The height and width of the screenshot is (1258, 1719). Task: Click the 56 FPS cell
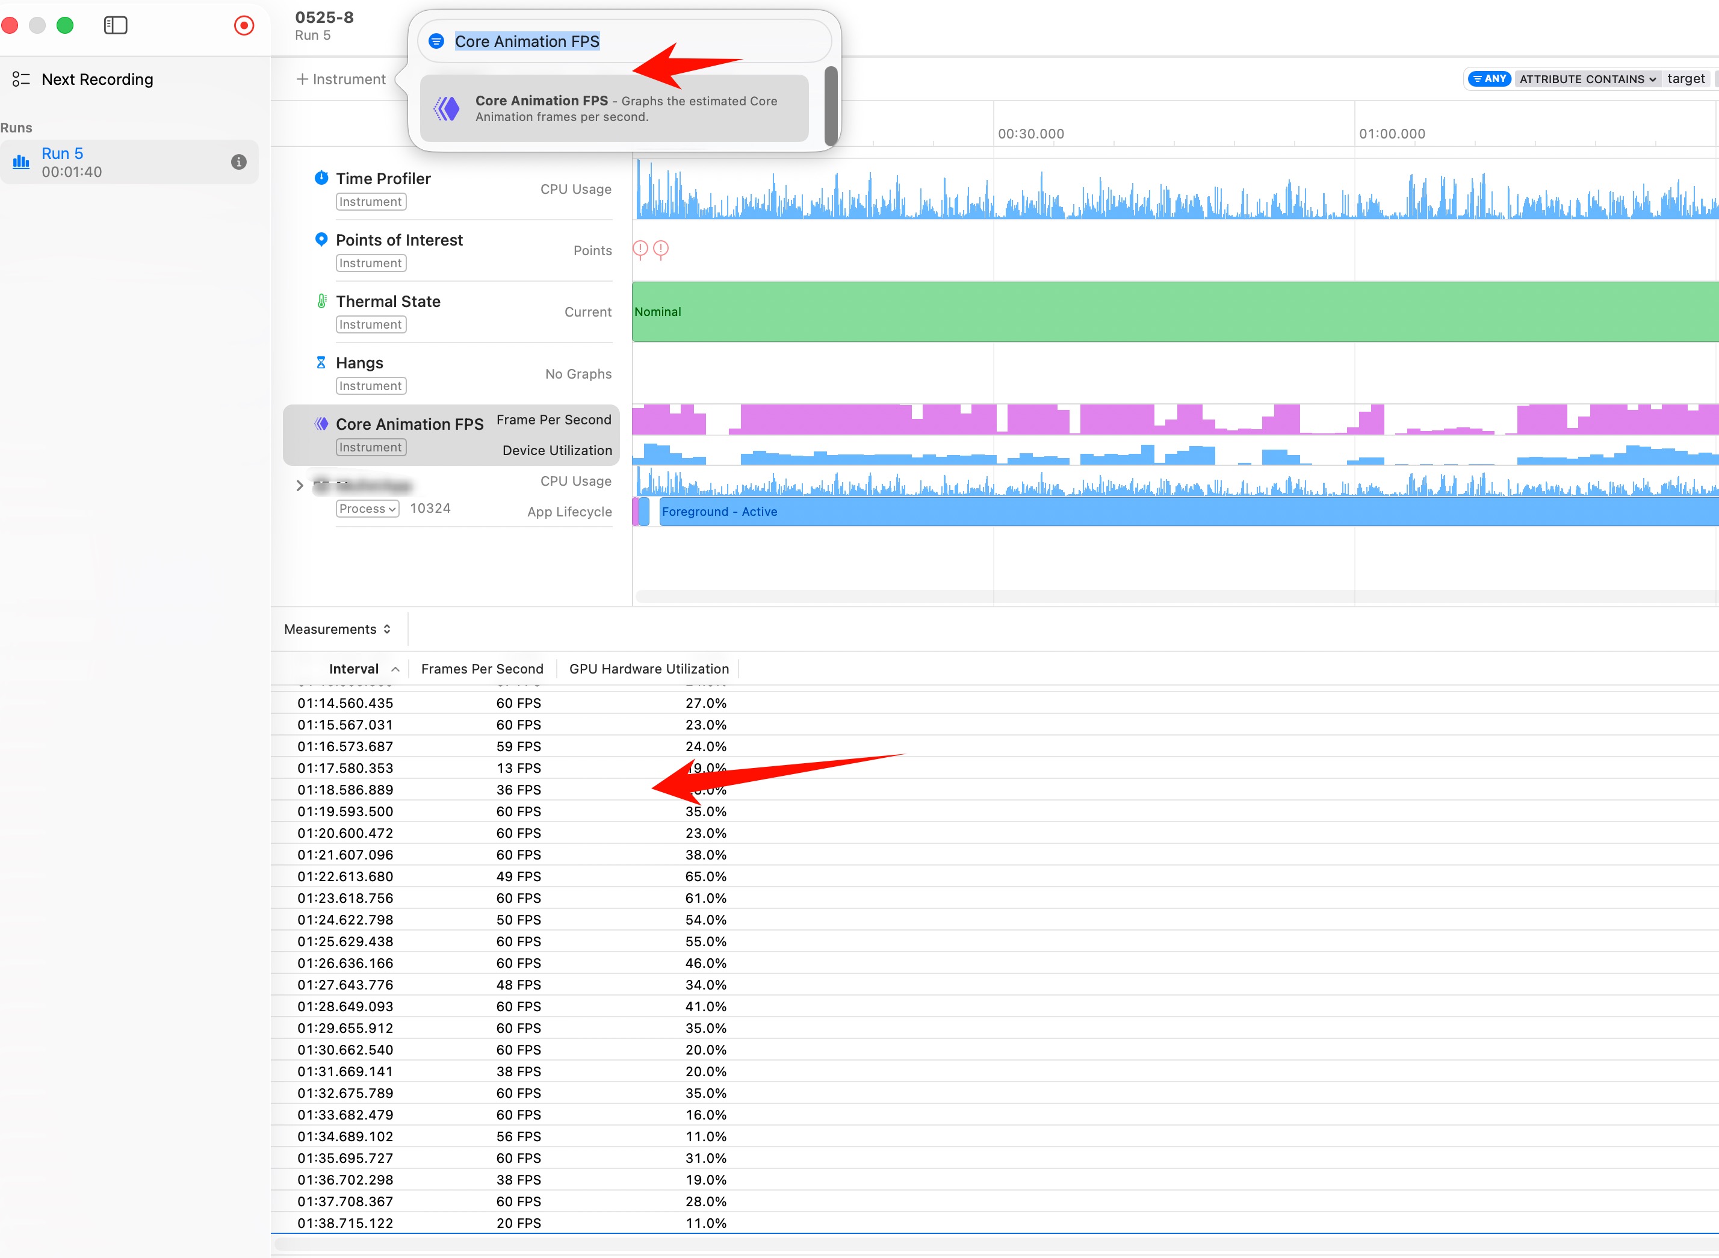point(518,1136)
